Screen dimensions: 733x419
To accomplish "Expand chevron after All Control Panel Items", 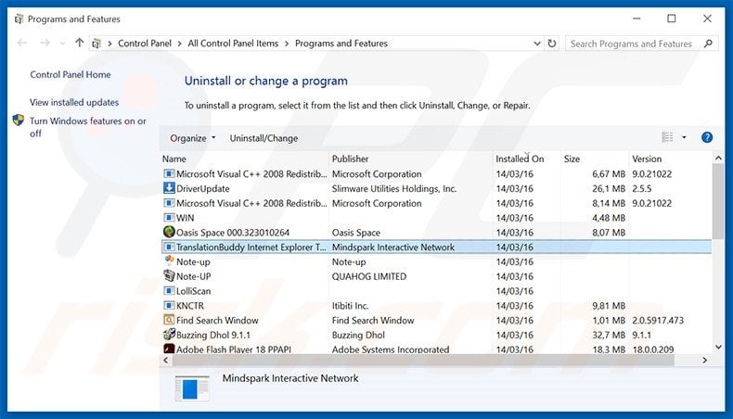I will pos(287,44).
